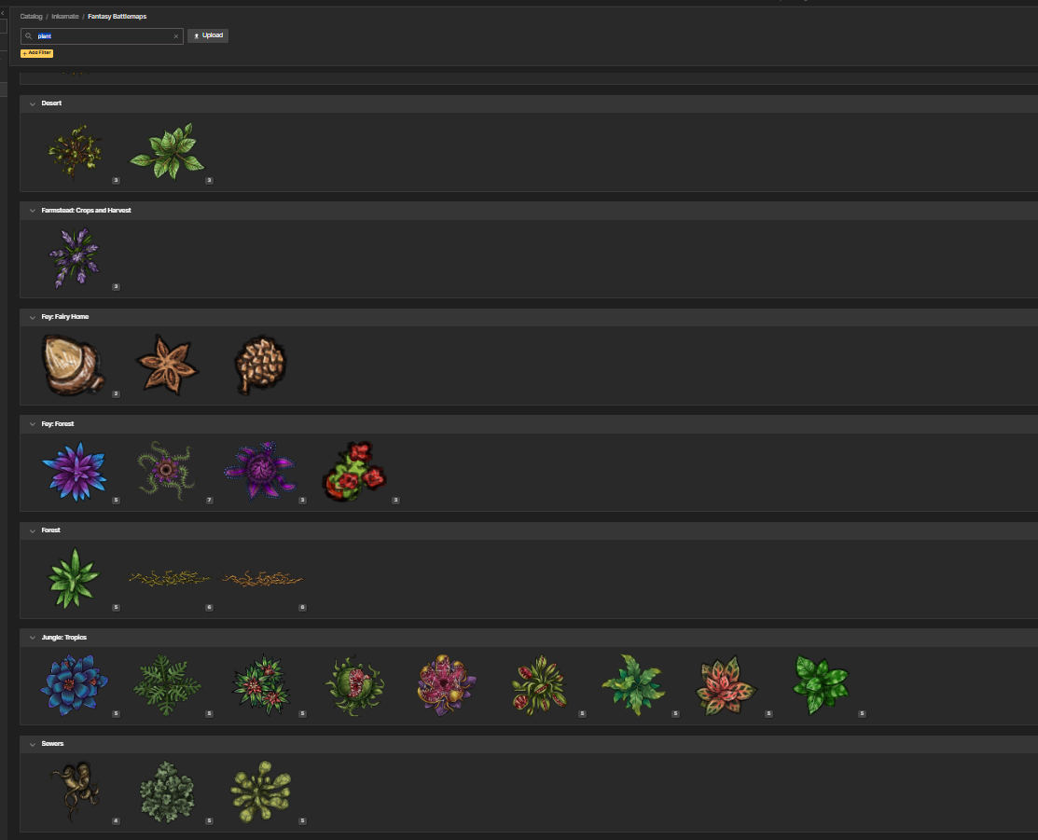Viewport: 1038px width, 840px height.
Task: Select the bright green broadleaf plant in Jungle: Tropics
Action: click(821, 685)
